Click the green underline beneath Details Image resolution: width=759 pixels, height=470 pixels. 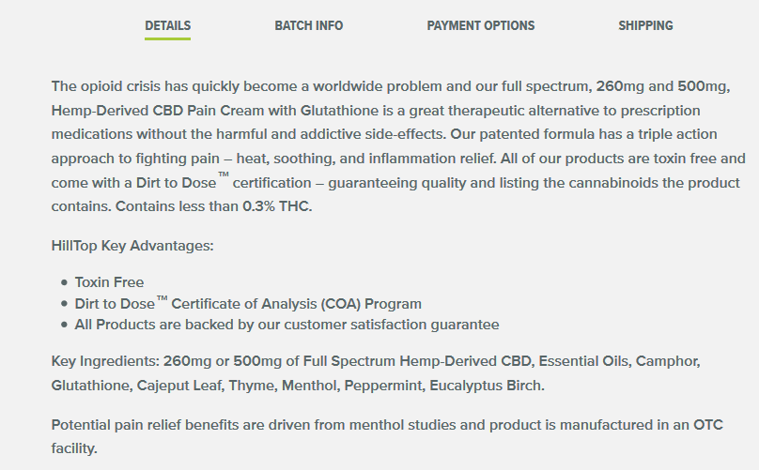(x=167, y=38)
